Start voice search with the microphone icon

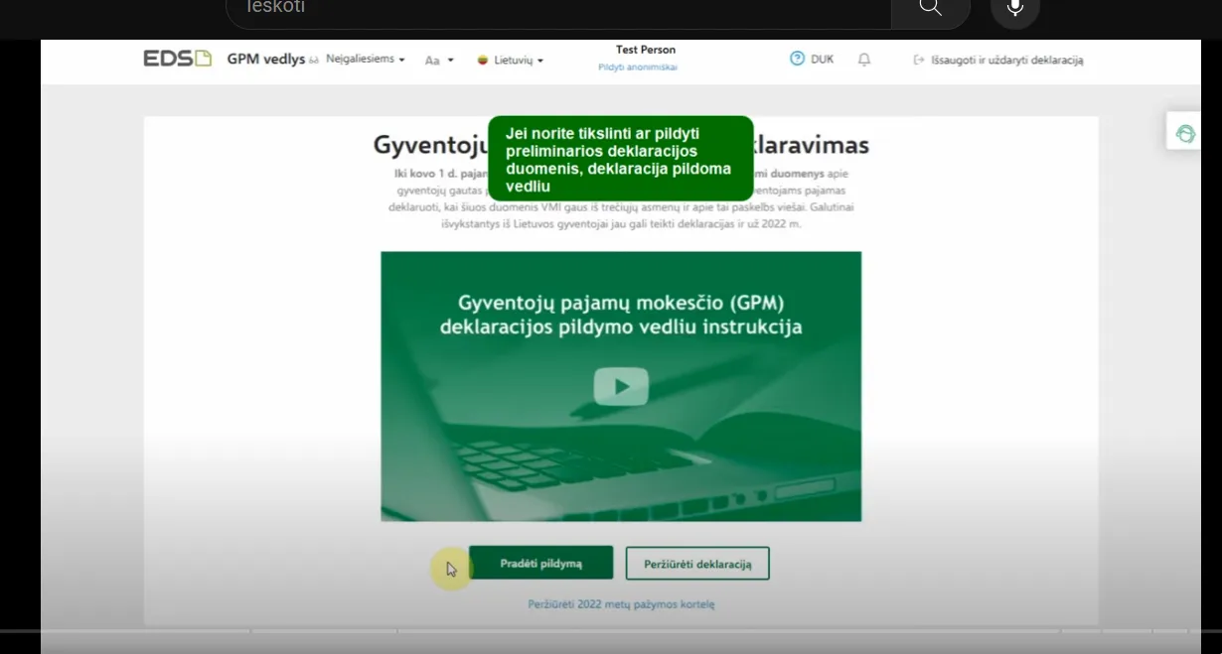click(1014, 7)
